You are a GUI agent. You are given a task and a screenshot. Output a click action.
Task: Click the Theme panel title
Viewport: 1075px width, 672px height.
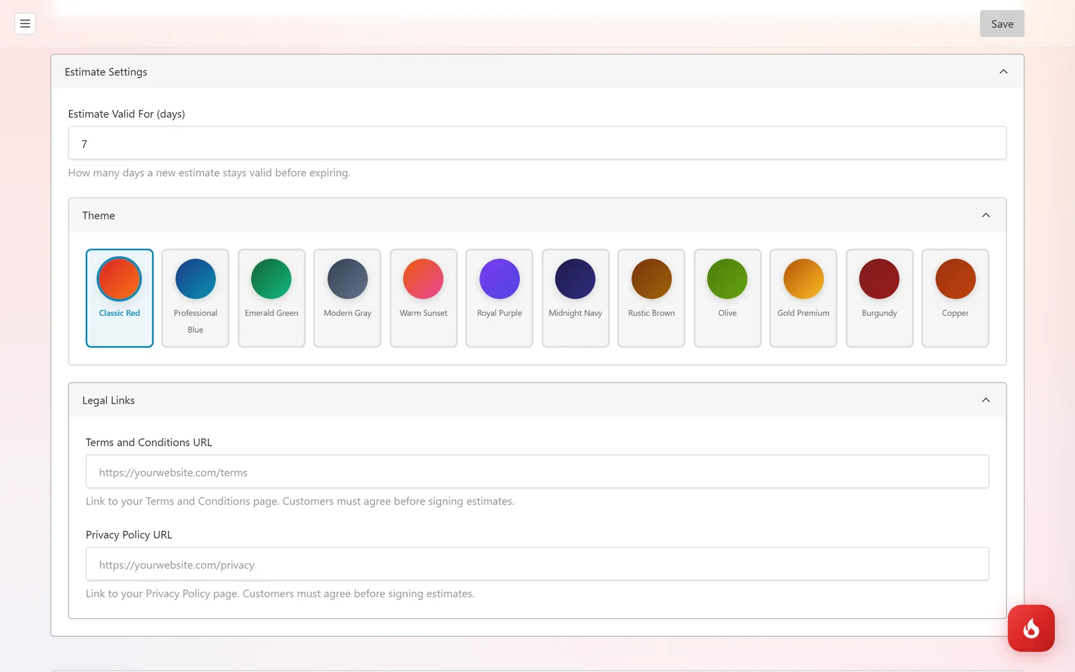(99, 216)
